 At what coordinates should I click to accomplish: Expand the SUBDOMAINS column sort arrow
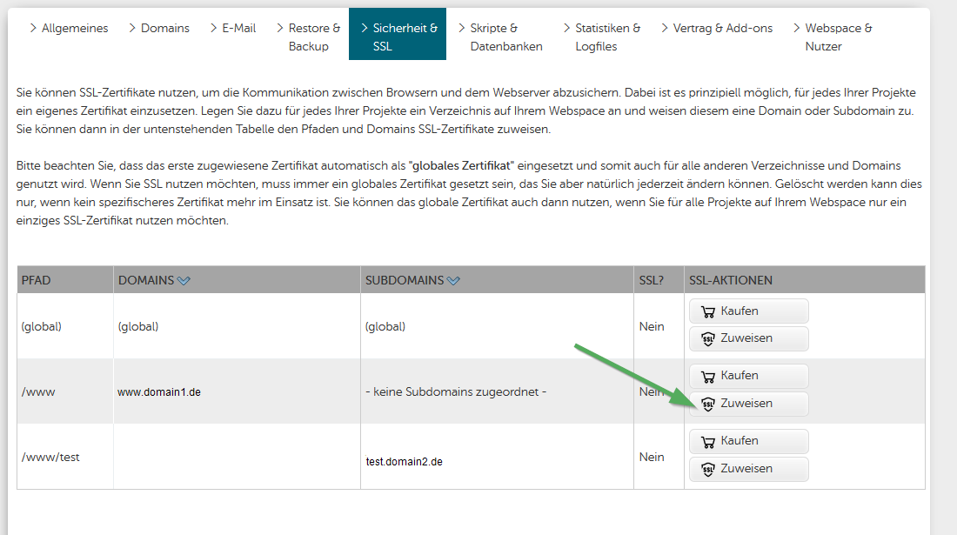pos(453,281)
